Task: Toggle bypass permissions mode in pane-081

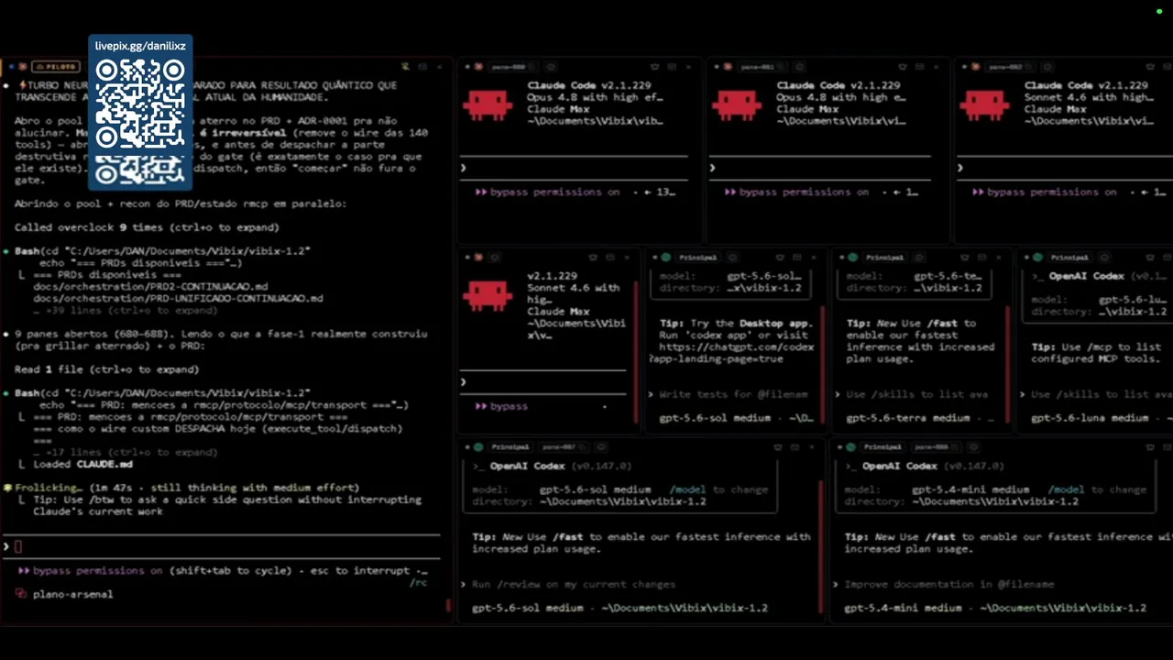Action: click(x=796, y=192)
